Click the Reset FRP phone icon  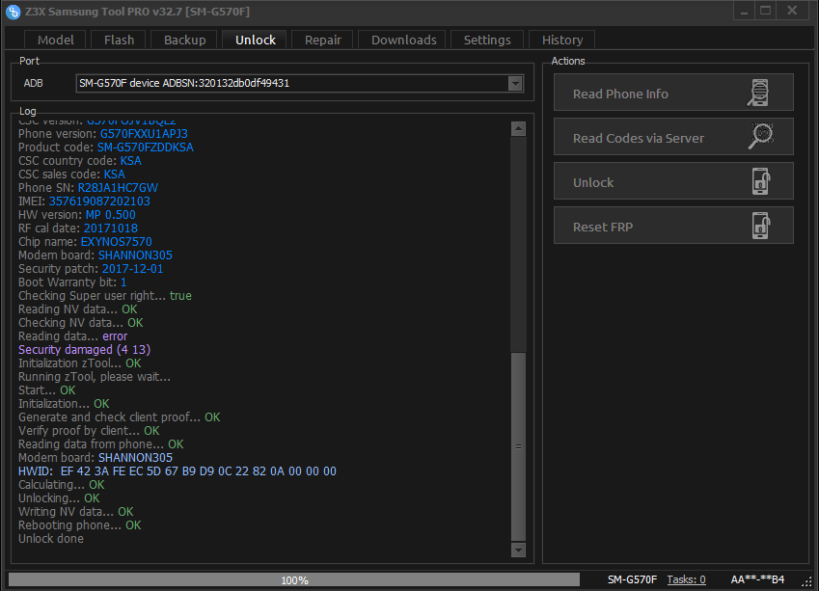761,226
